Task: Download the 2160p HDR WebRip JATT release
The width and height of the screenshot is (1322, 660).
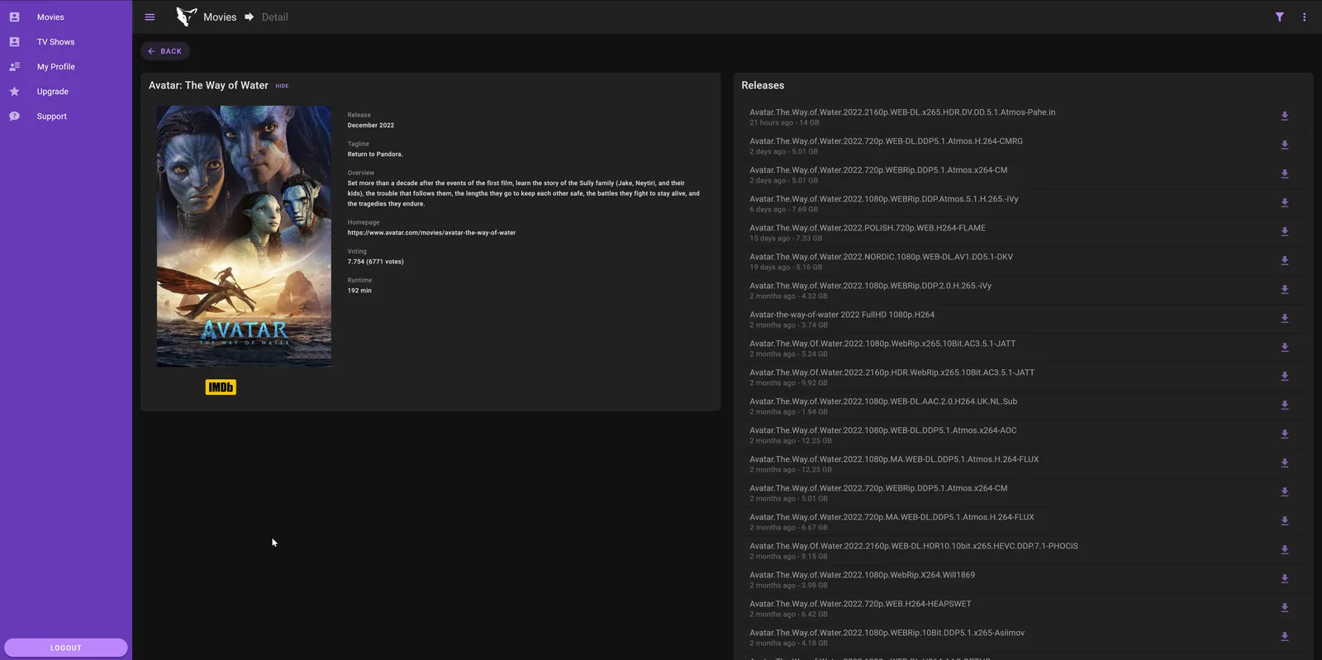Action: pyautogui.click(x=1285, y=377)
